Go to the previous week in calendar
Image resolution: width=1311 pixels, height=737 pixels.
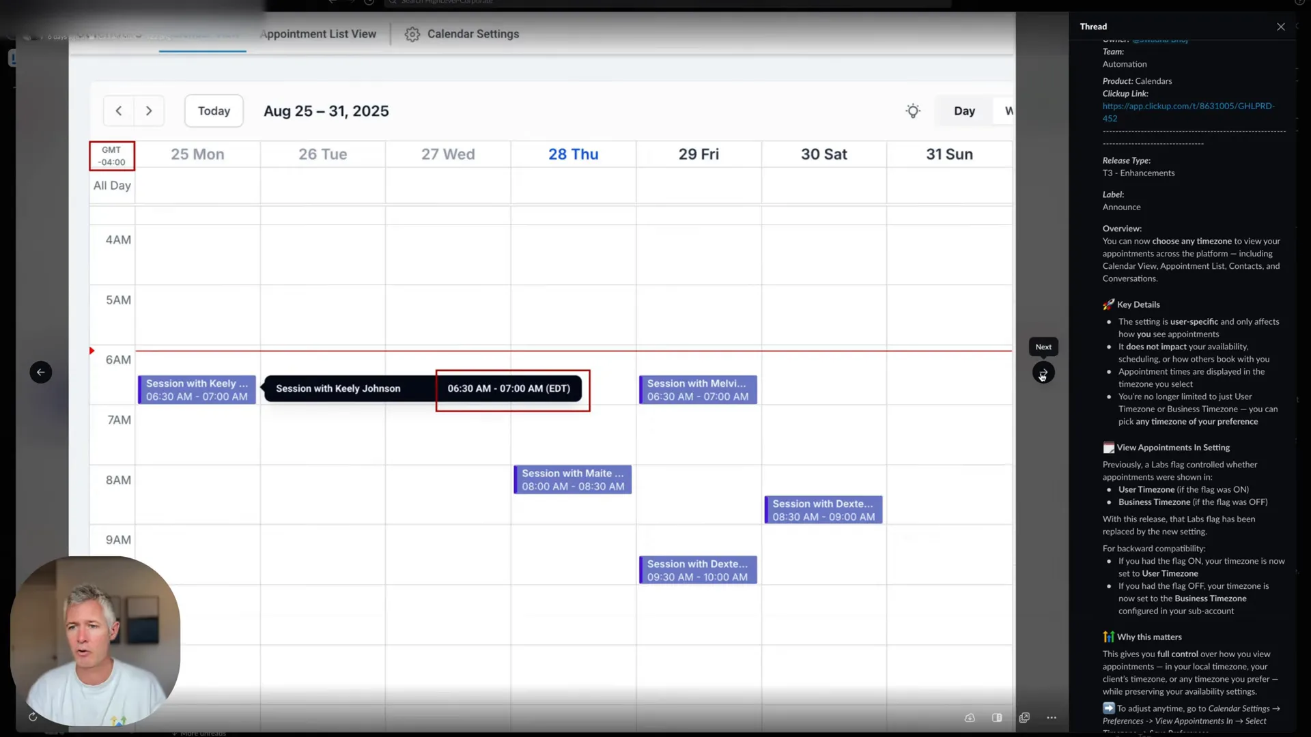[x=119, y=111]
